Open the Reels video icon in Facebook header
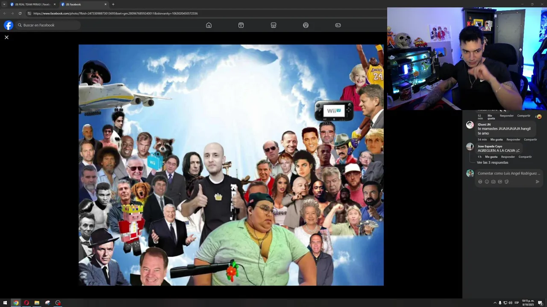547x307 pixels. 241,25
